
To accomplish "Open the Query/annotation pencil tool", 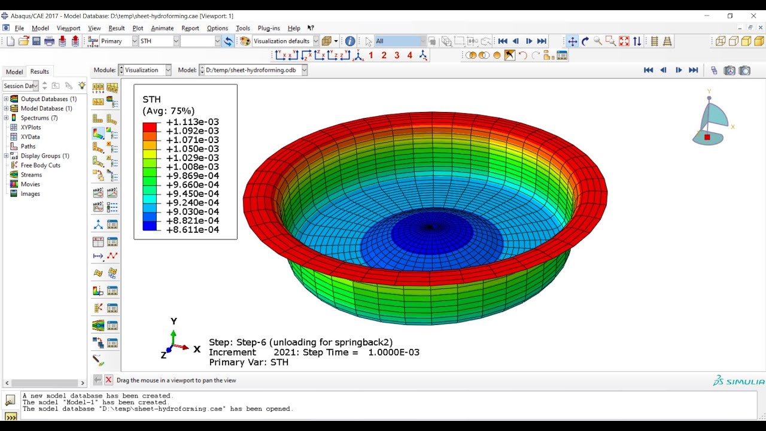I will [x=98, y=360].
